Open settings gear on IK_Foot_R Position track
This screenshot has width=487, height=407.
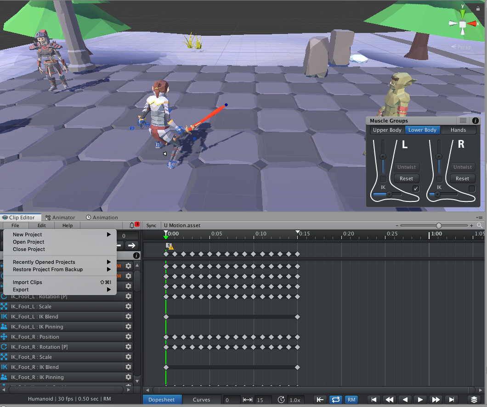coord(129,337)
